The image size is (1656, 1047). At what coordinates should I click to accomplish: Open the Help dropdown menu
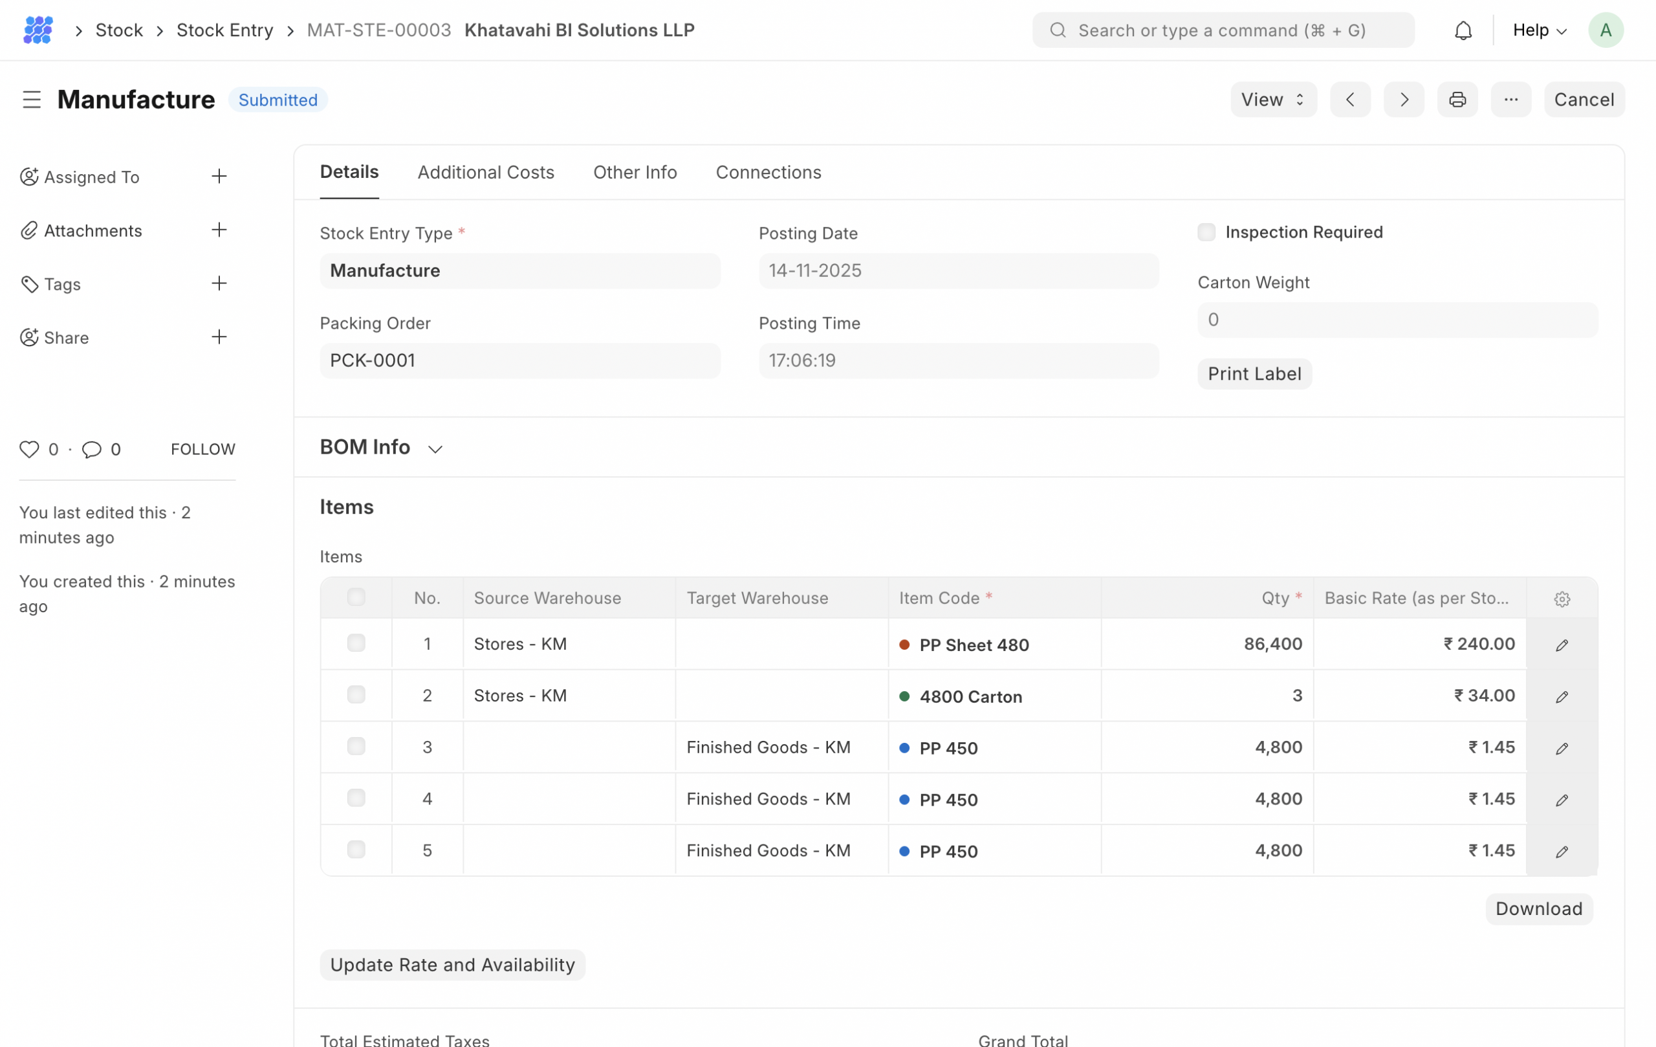pyautogui.click(x=1539, y=30)
